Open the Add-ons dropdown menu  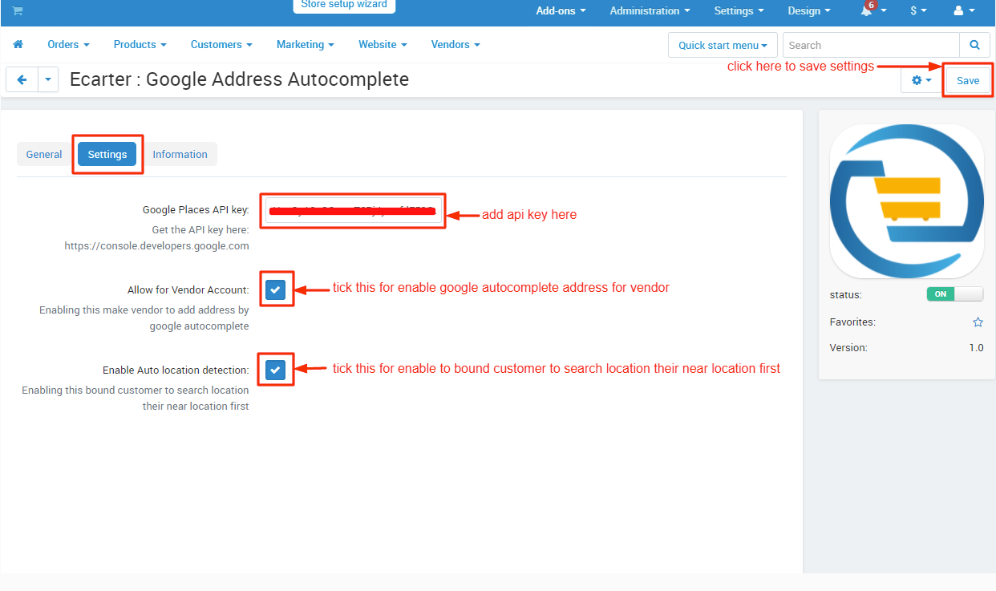pos(561,11)
